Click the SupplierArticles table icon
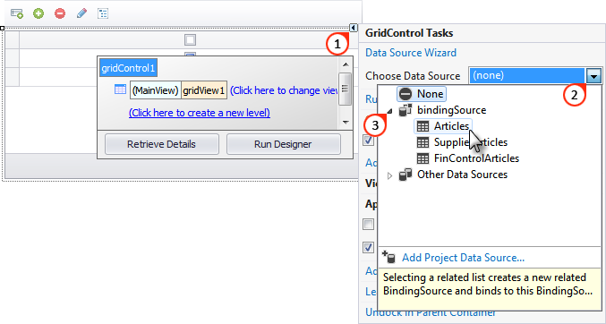The height and width of the screenshot is (324, 606). pyautogui.click(x=422, y=142)
